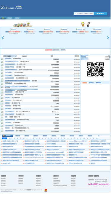Filter list by letter F
The image size is (111, 197).
[30, 138]
